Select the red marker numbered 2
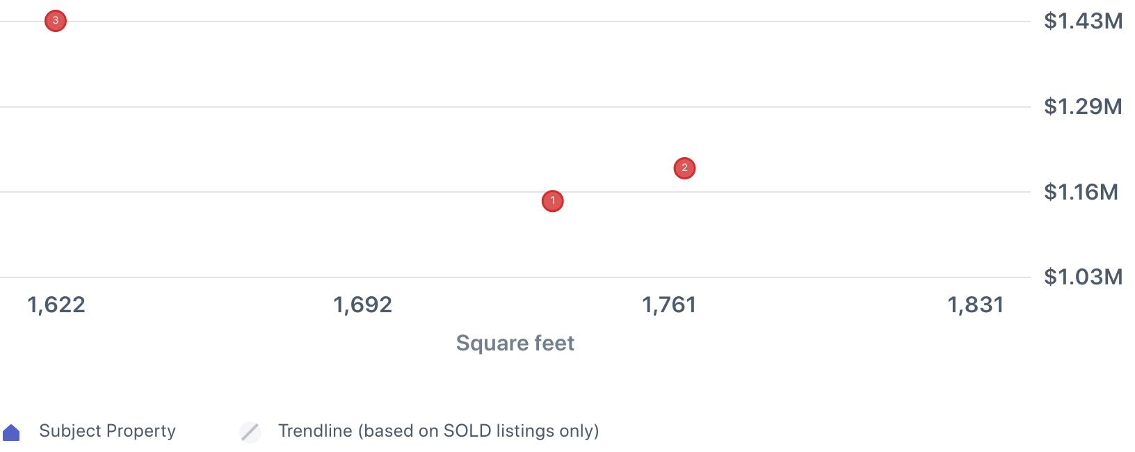The width and height of the screenshot is (1135, 452). 684,168
